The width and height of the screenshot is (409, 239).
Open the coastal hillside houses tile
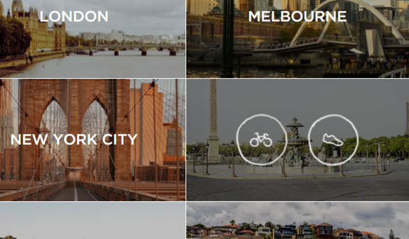(x=298, y=221)
